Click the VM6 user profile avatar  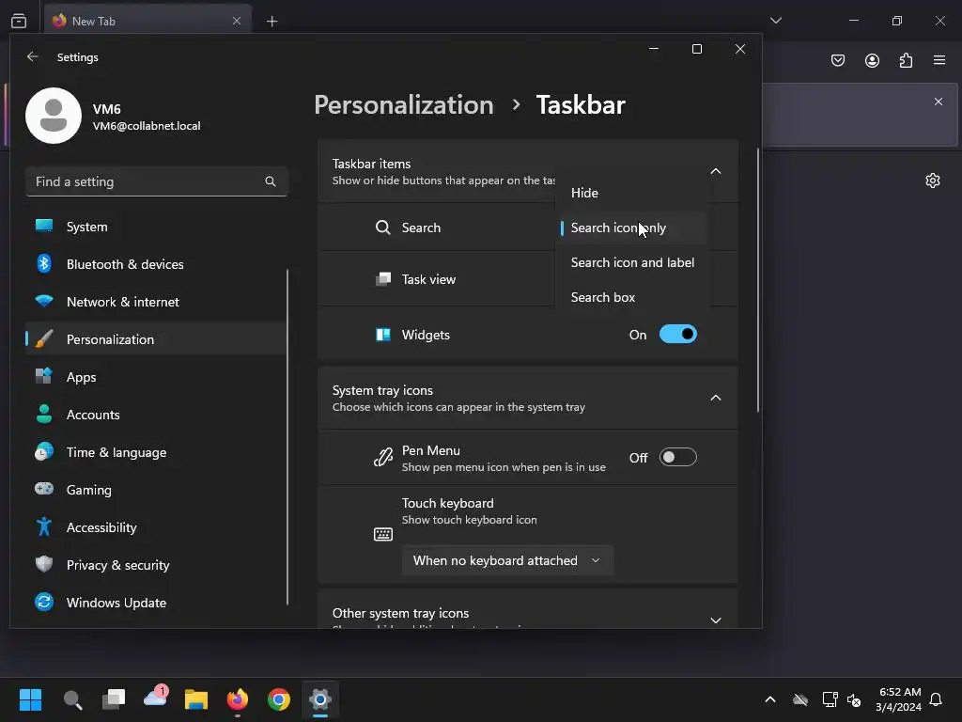click(x=54, y=116)
